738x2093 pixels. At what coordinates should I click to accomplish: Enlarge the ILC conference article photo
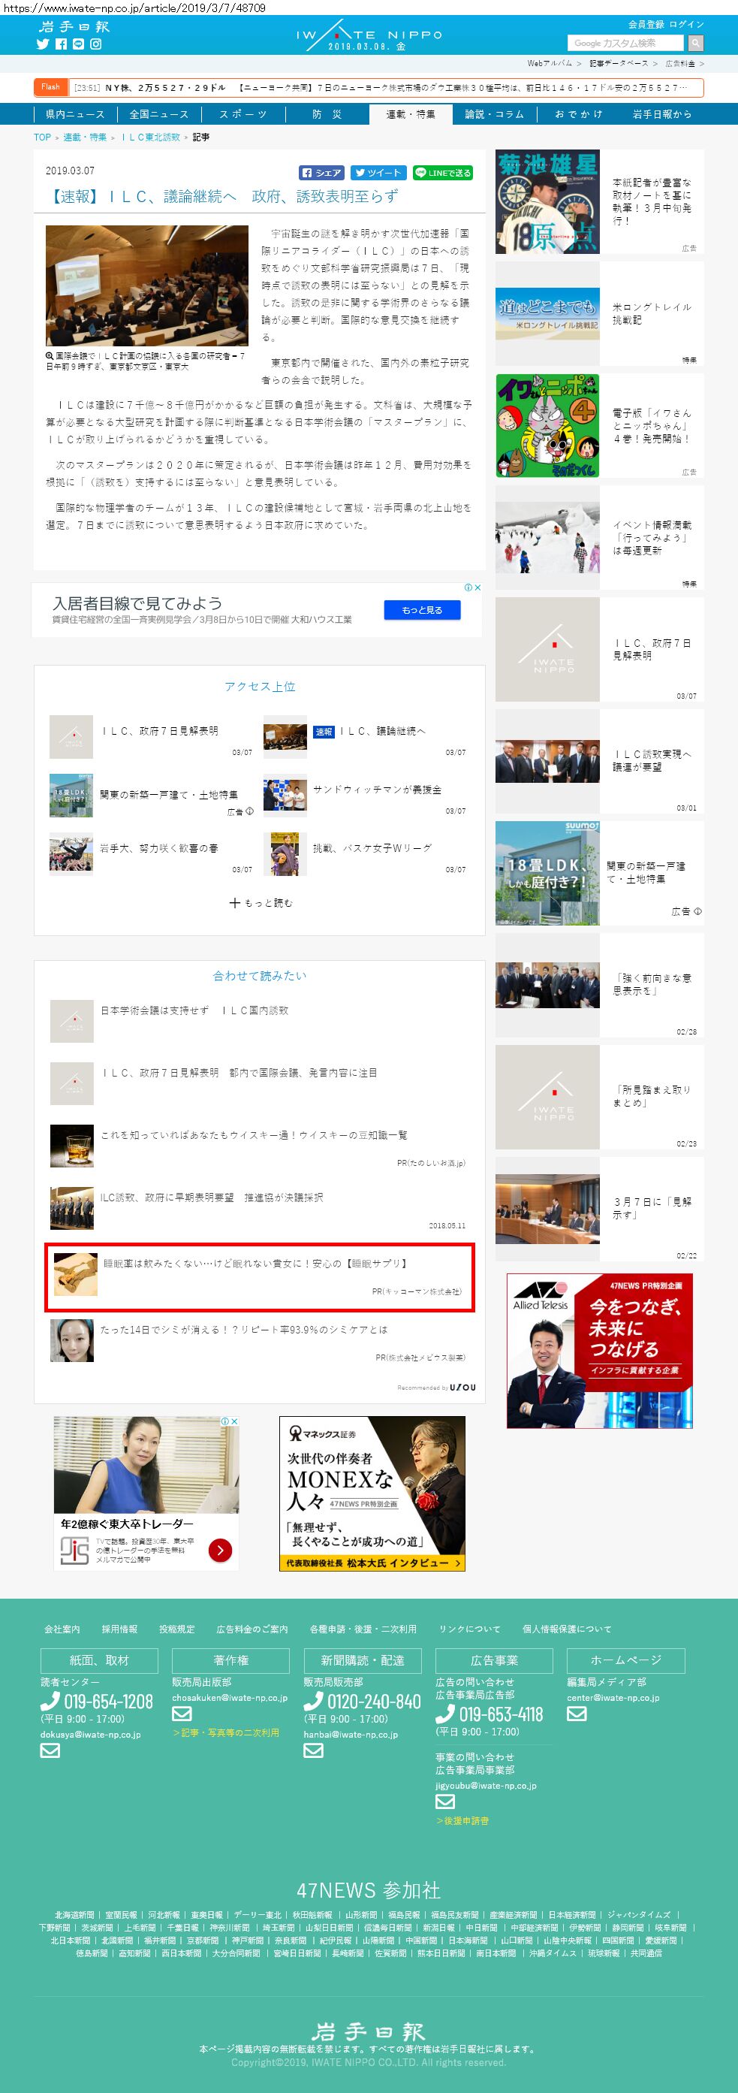pyautogui.click(x=147, y=286)
